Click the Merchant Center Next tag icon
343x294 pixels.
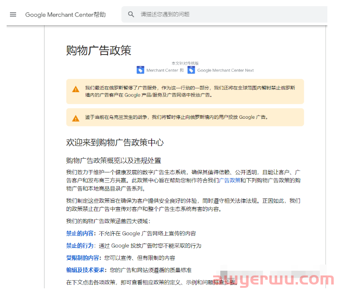click(191, 70)
